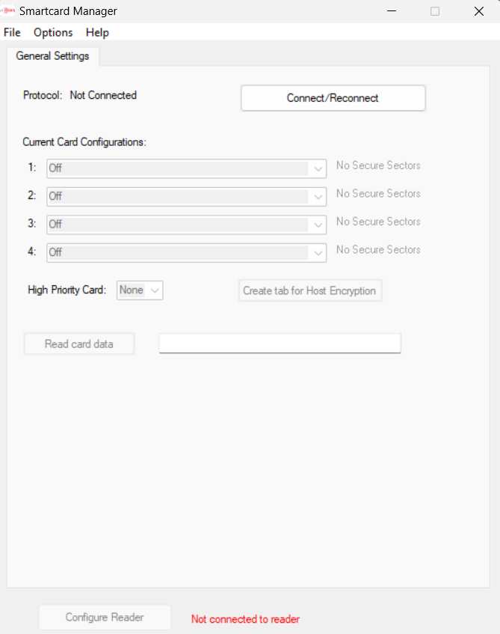The image size is (500, 634).
Task: Click the Connect/Reconnect button
Action: tap(333, 97)
